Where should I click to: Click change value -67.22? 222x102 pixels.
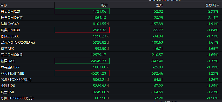tap(158, 86)
